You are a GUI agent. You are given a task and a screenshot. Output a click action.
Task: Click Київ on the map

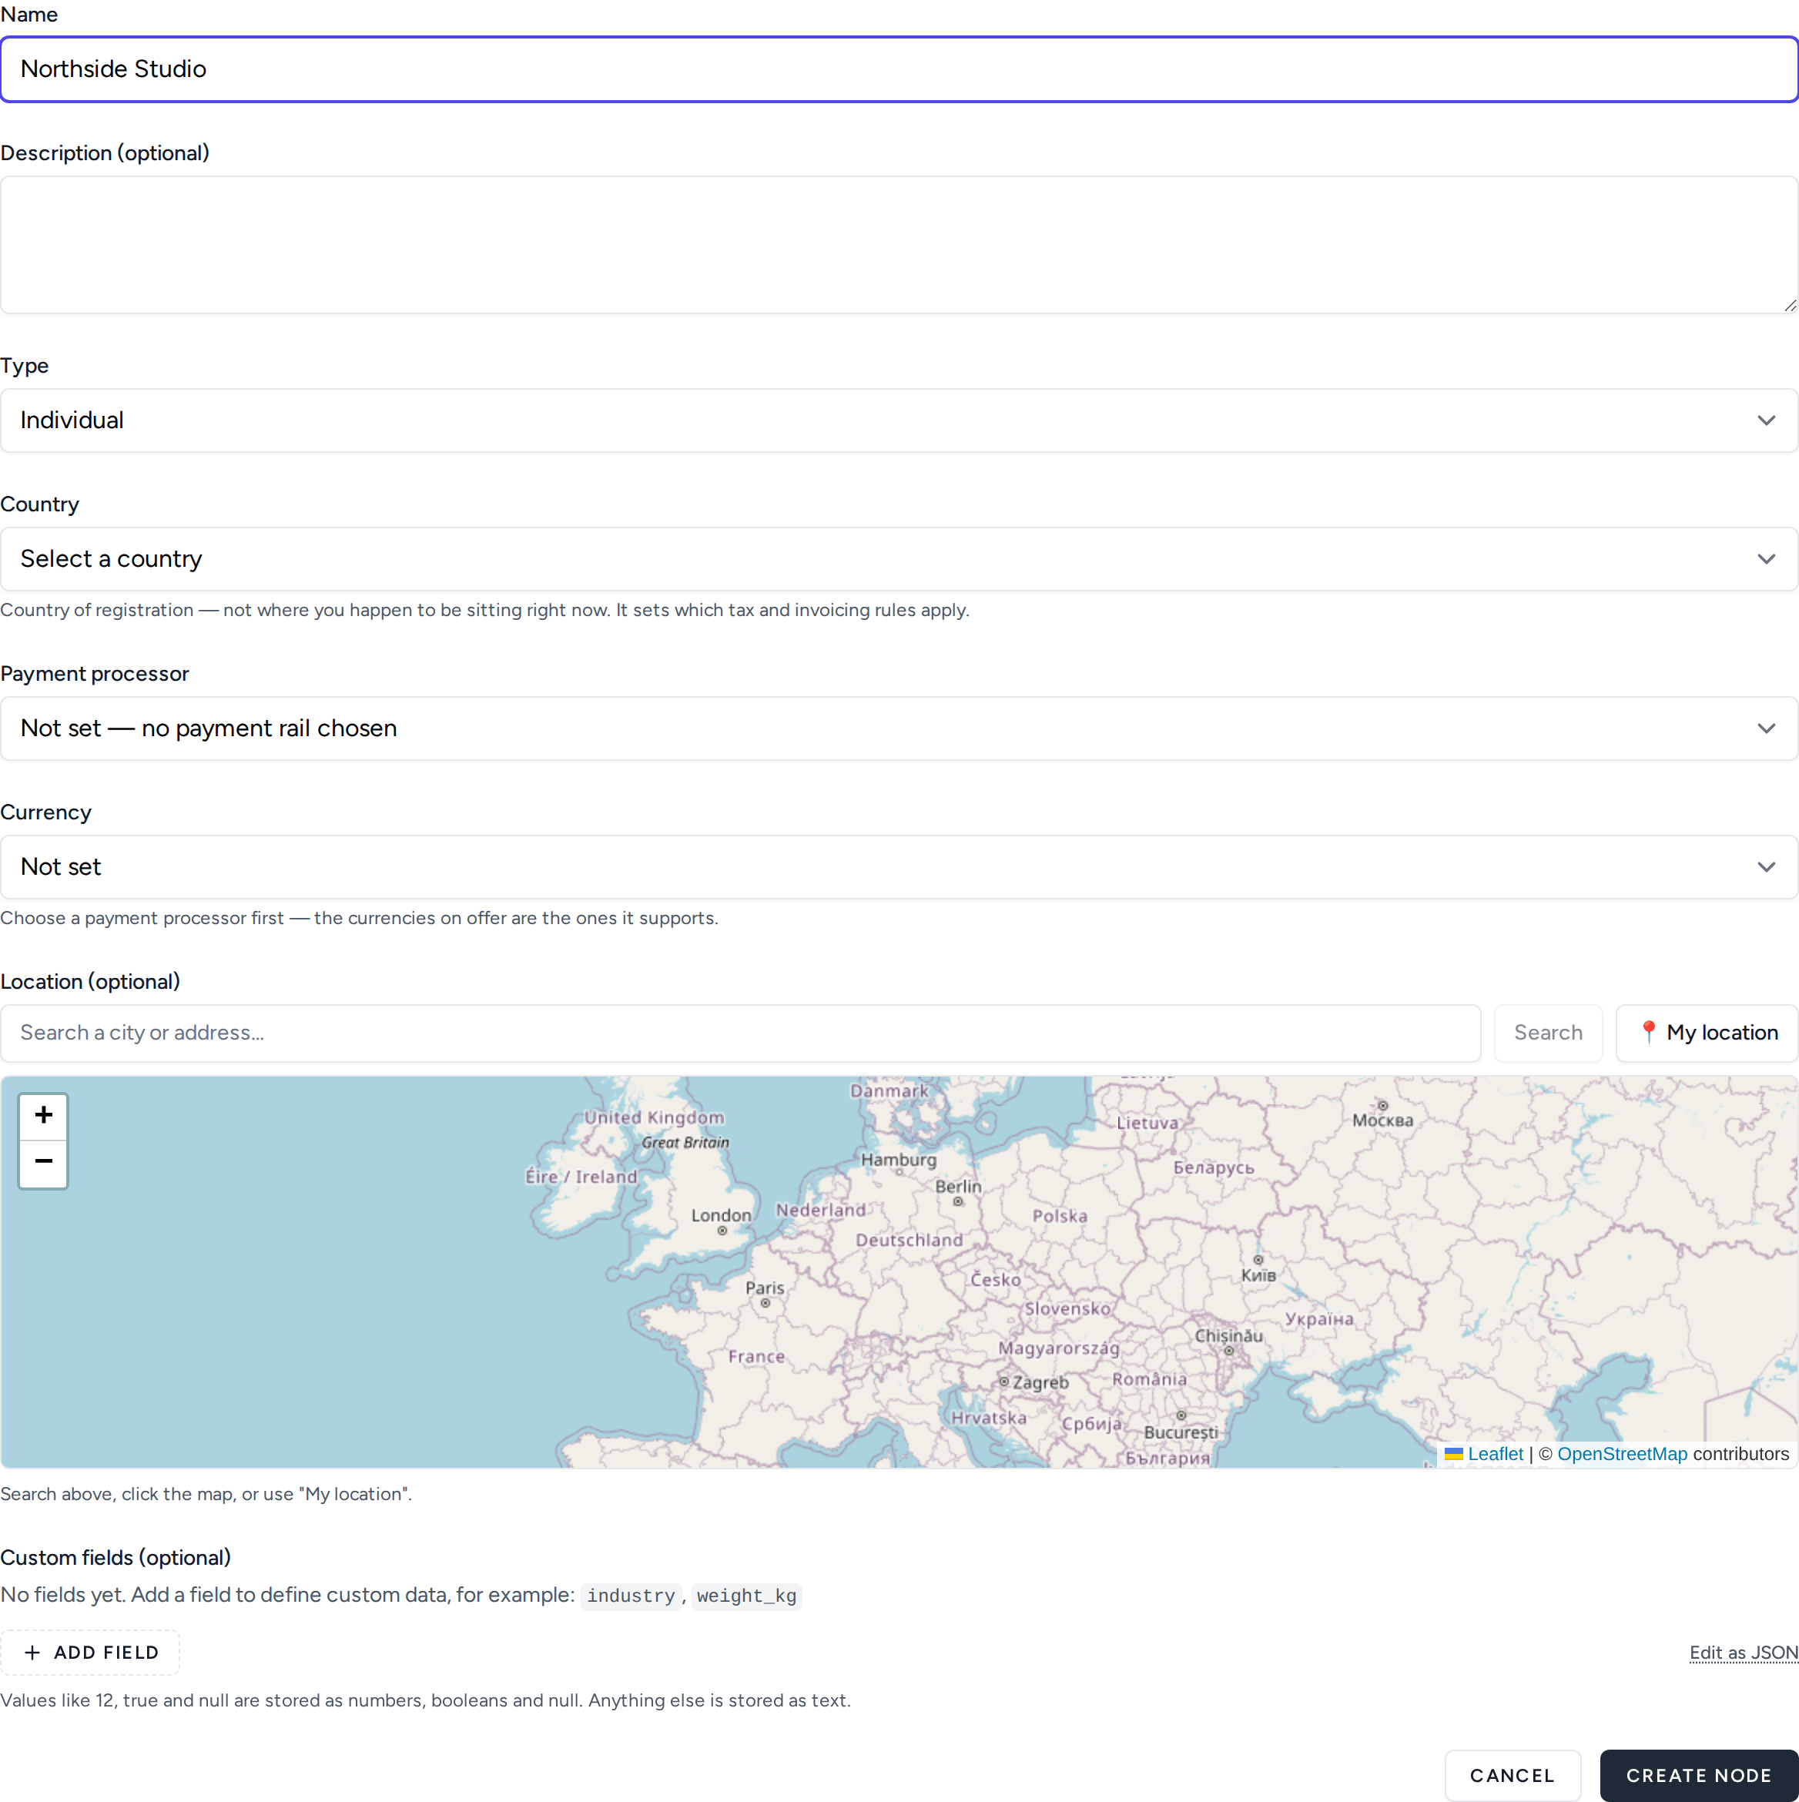click(x=1258, y=1275)
